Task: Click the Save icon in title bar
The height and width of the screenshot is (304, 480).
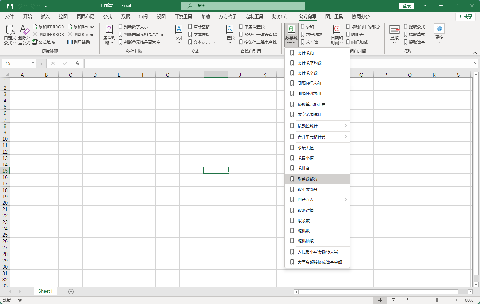Action: coord(10,6)
